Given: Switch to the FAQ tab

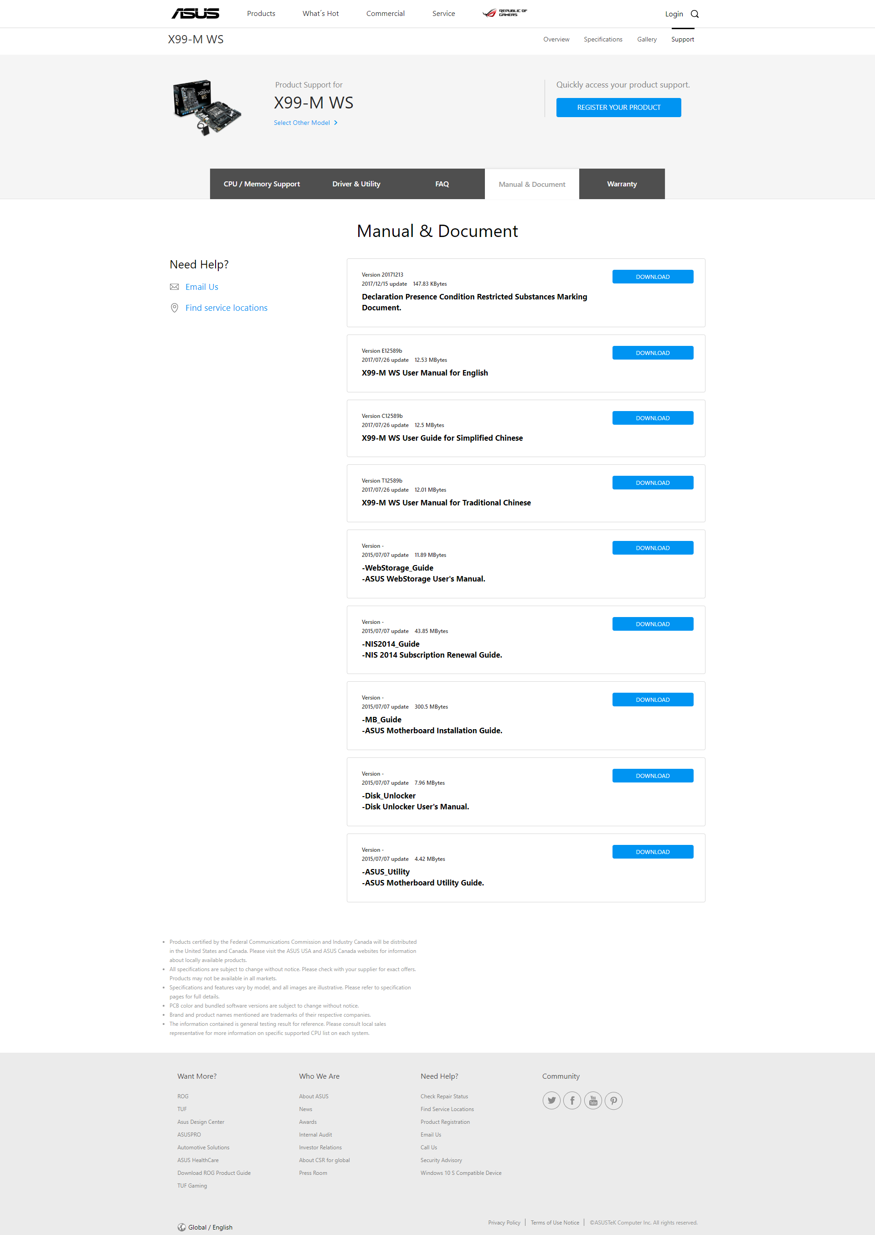Looking at the screenshot, I should point(442,184).
